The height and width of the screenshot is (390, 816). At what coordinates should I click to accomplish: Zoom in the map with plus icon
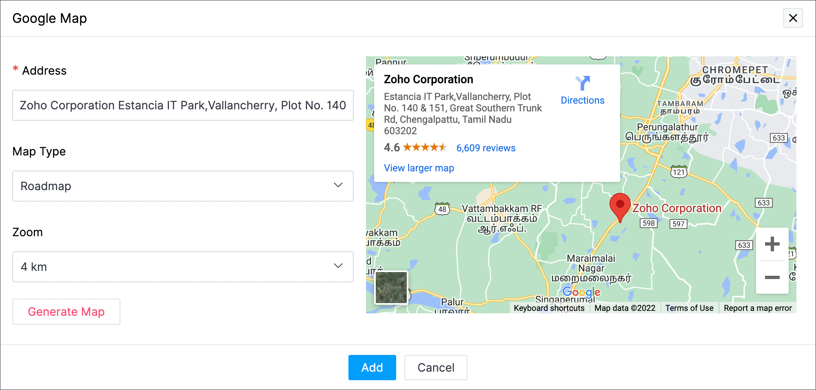(x=772, y=244)
